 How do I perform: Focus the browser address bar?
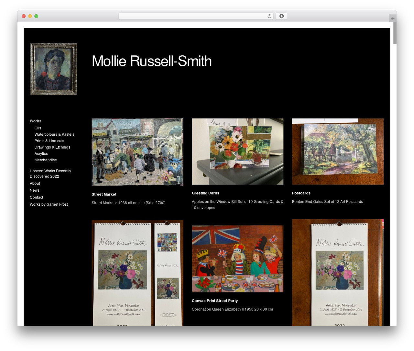(x=196, y=16)
